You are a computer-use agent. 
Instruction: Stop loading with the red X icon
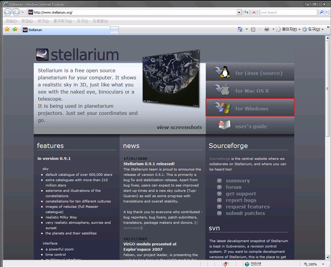254,12
